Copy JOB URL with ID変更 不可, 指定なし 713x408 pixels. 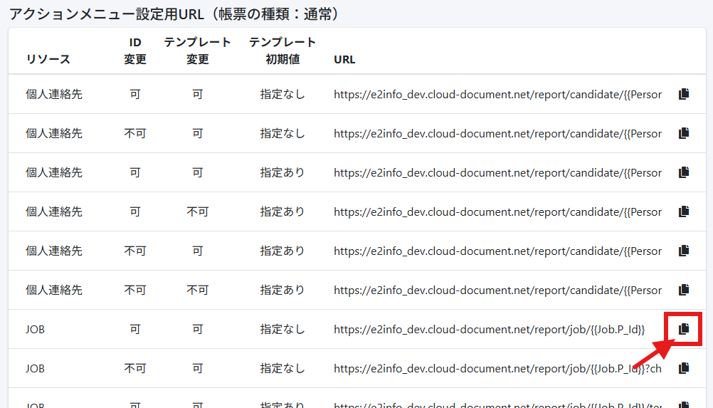[684, 368]
